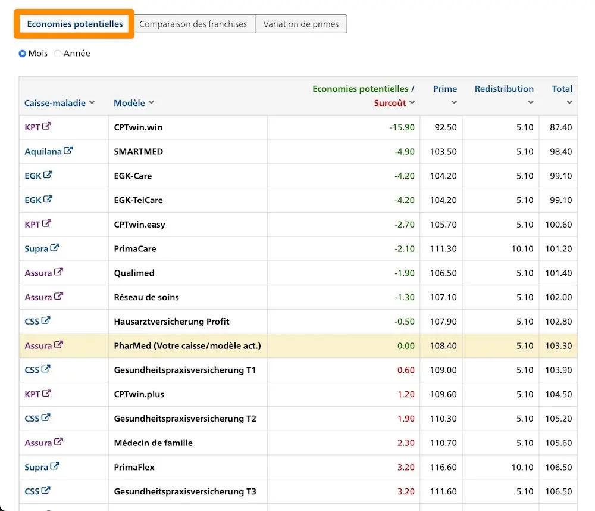The image size is (595, 511).
Task: Click the "0.00" value in the PharMed row
Action: tap(406, 346)
